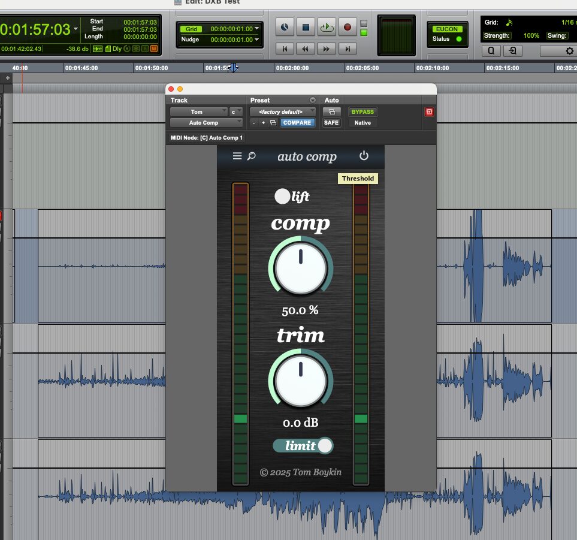Open the plug-in automation enable window icon
Viewport: 577px width, 540px height.
click(331, 112)
